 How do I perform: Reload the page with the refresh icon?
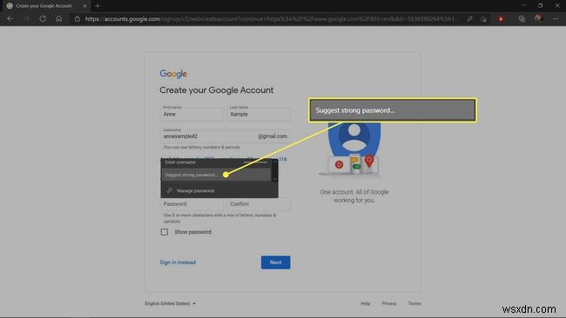click(43, 19)
